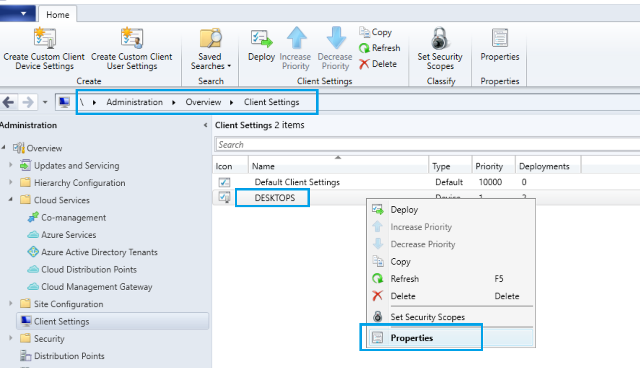Image resolution: width=640 pixels, height=368 pixels.
Task: Click into the Search box
Action: [423, 144]
